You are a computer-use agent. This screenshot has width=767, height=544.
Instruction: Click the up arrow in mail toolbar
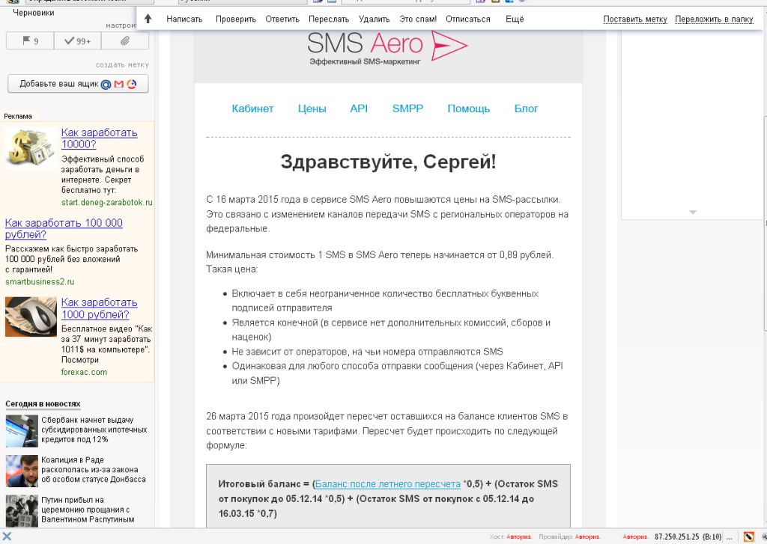(x=148, y=19)
